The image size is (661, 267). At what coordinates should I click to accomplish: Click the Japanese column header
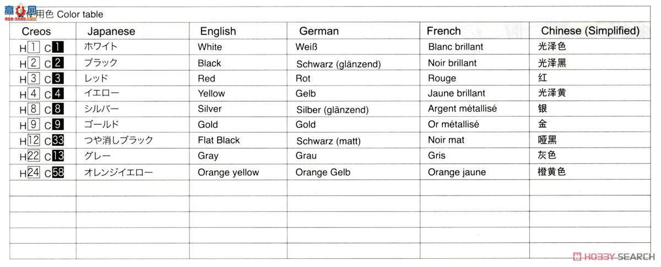tap(111, 31)
